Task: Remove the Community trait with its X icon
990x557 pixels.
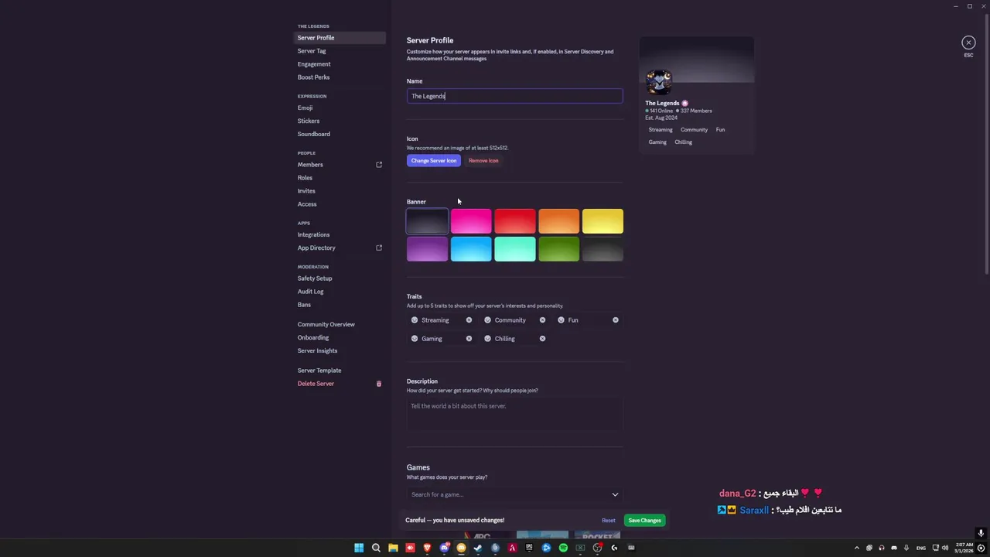Action: coord(542,320)
